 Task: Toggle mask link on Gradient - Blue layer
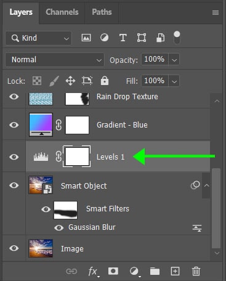pyautogui.click(x=59, y=125)
